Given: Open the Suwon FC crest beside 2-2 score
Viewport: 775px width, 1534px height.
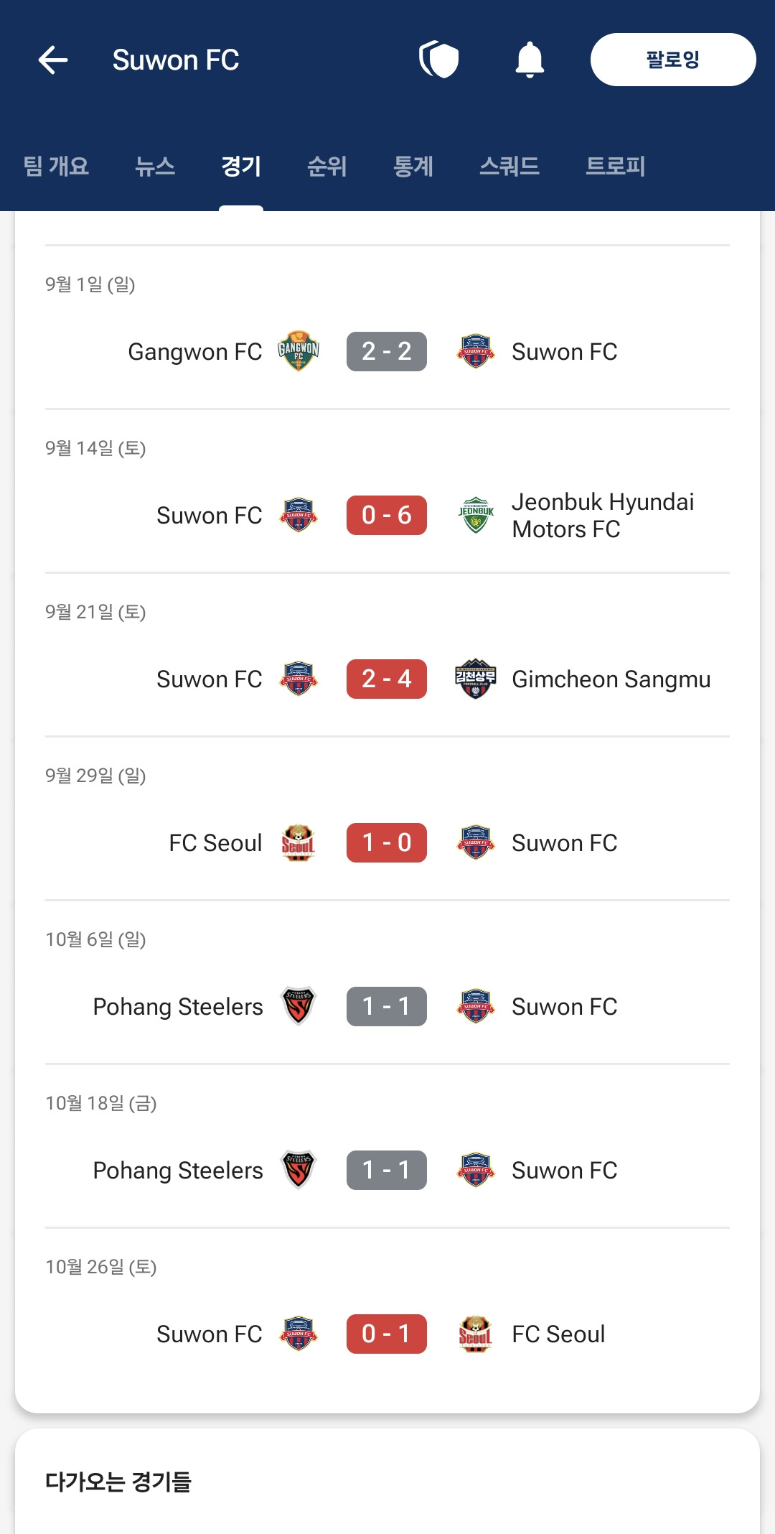Looking at the screenshot, I should coord(475,351).
